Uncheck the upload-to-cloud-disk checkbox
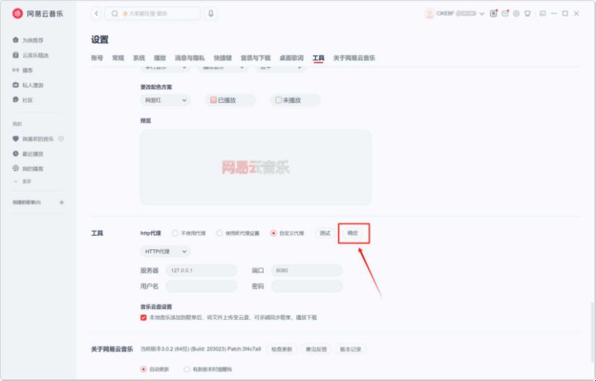 click(x=143, y=317)
